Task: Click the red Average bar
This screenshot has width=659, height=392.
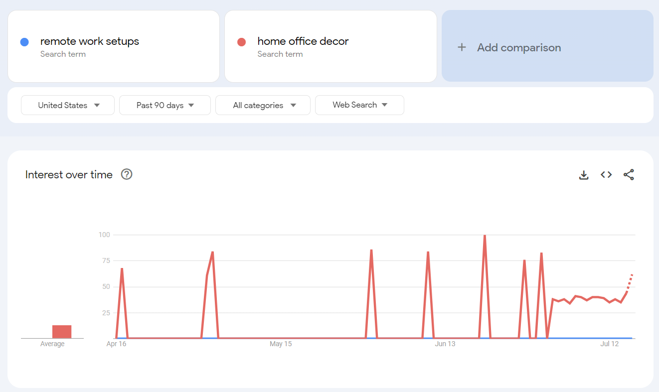Action: (x=62, y=332)
